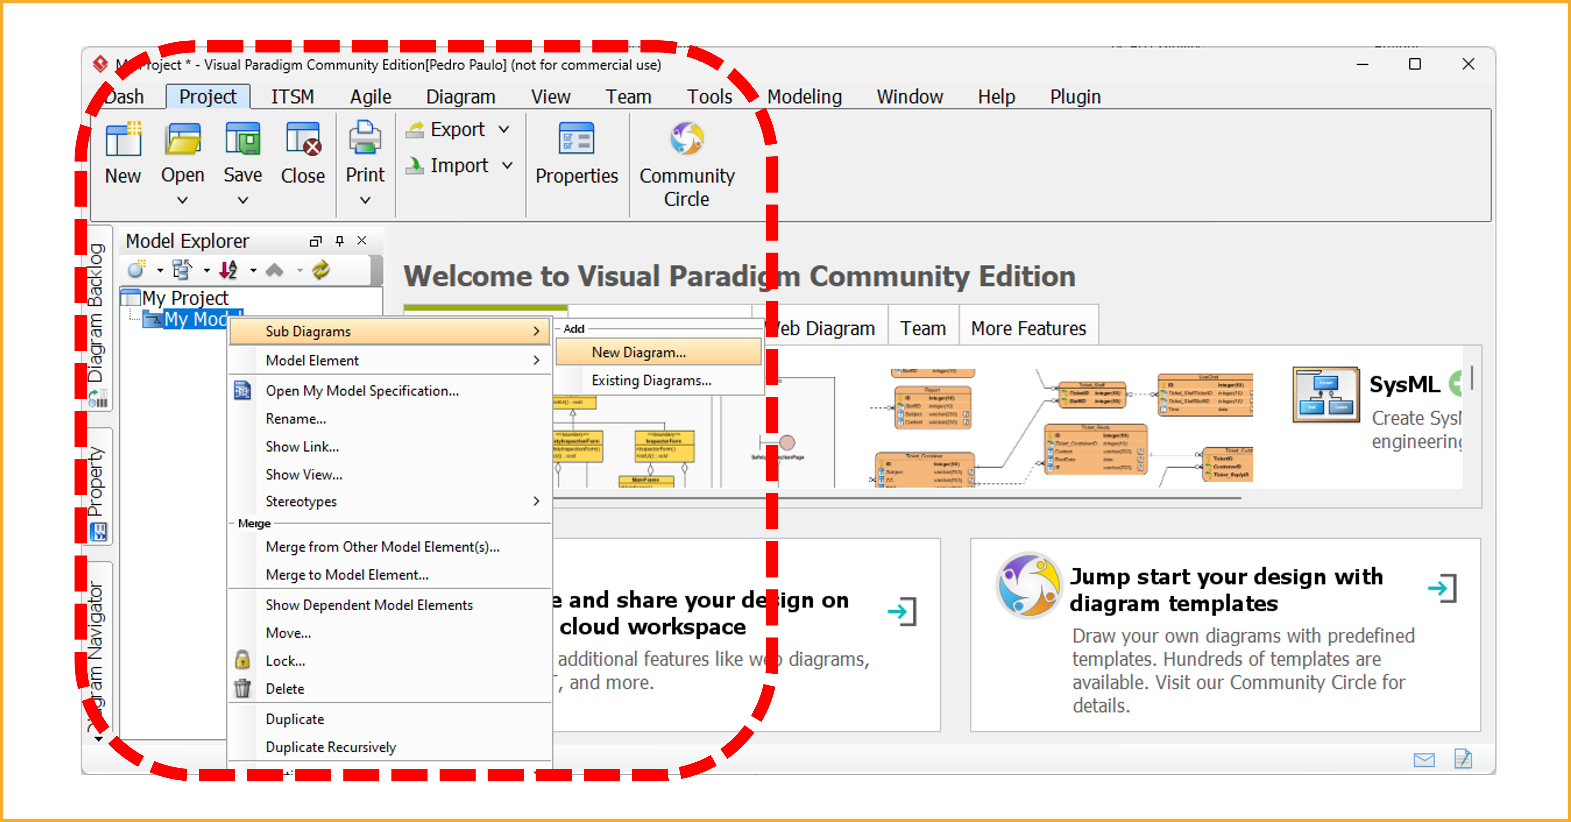Select Rename... in the context menu

(296, 418)
